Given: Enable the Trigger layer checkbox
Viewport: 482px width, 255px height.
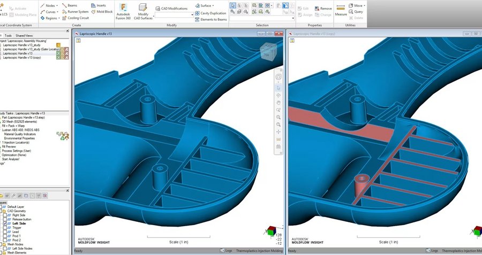Looking at the screenshot, I should pyautogui.click(x=5, y=228).
